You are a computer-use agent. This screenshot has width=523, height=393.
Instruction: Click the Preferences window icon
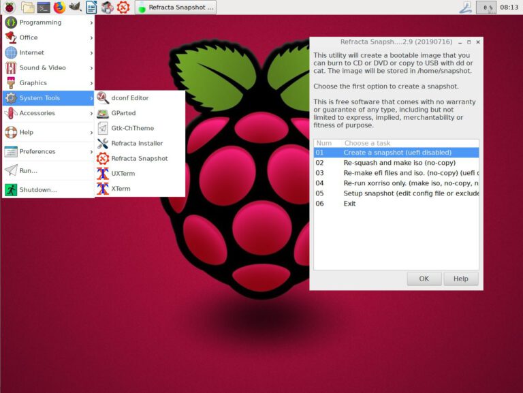11,151
